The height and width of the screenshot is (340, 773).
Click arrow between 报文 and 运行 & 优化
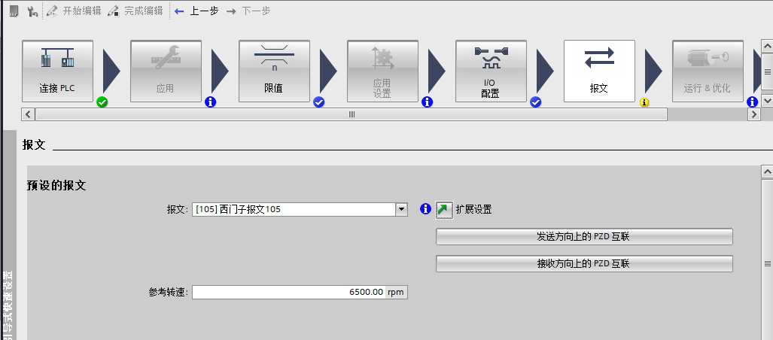653,71
